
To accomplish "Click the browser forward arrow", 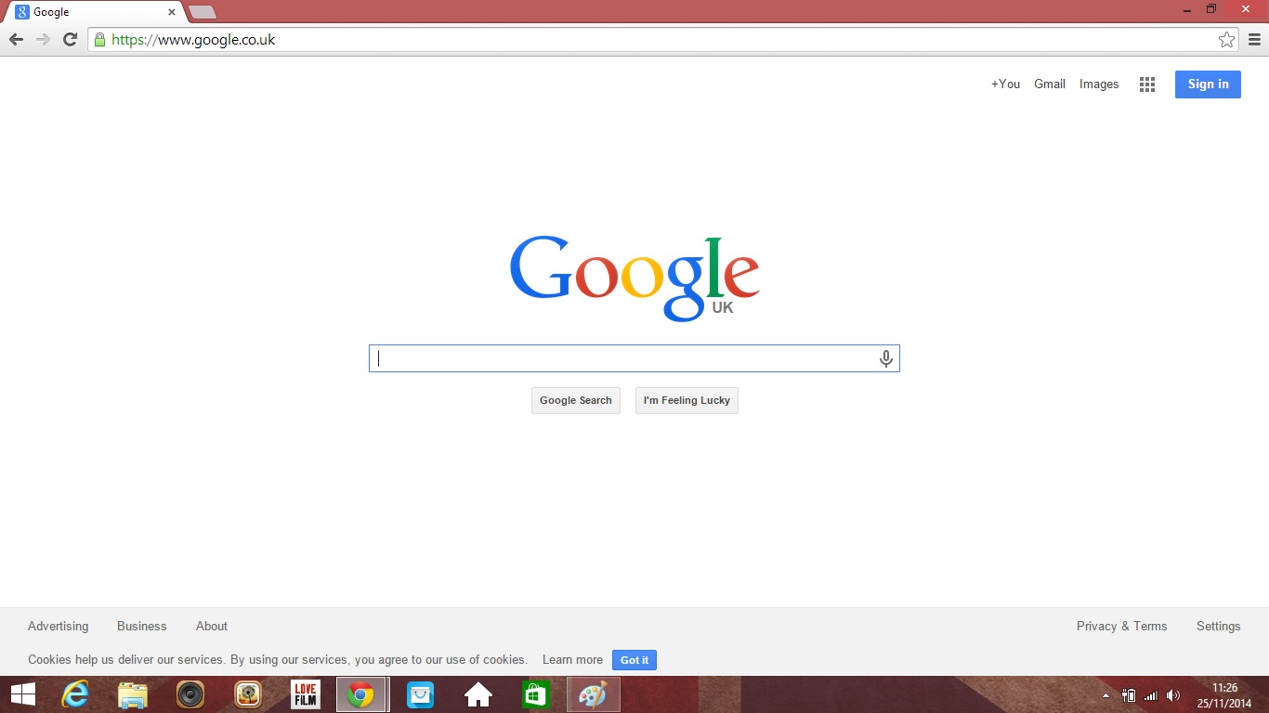I will click(43, 39).
